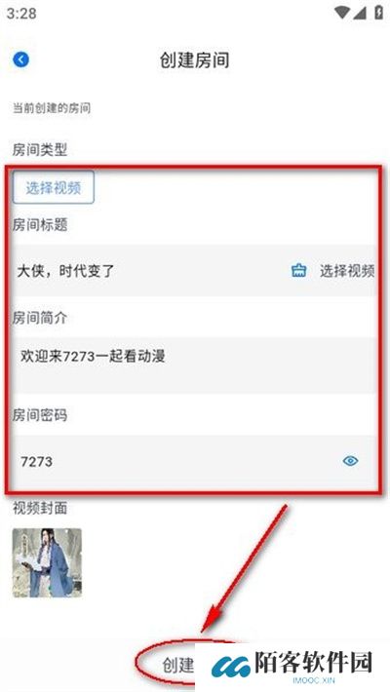Tap the cellular signal icon
The width and height of the screenshot is (390, 692).
coord(360,13)
